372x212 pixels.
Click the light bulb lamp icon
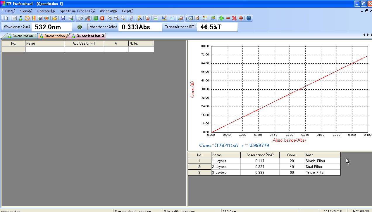point(131,18)
